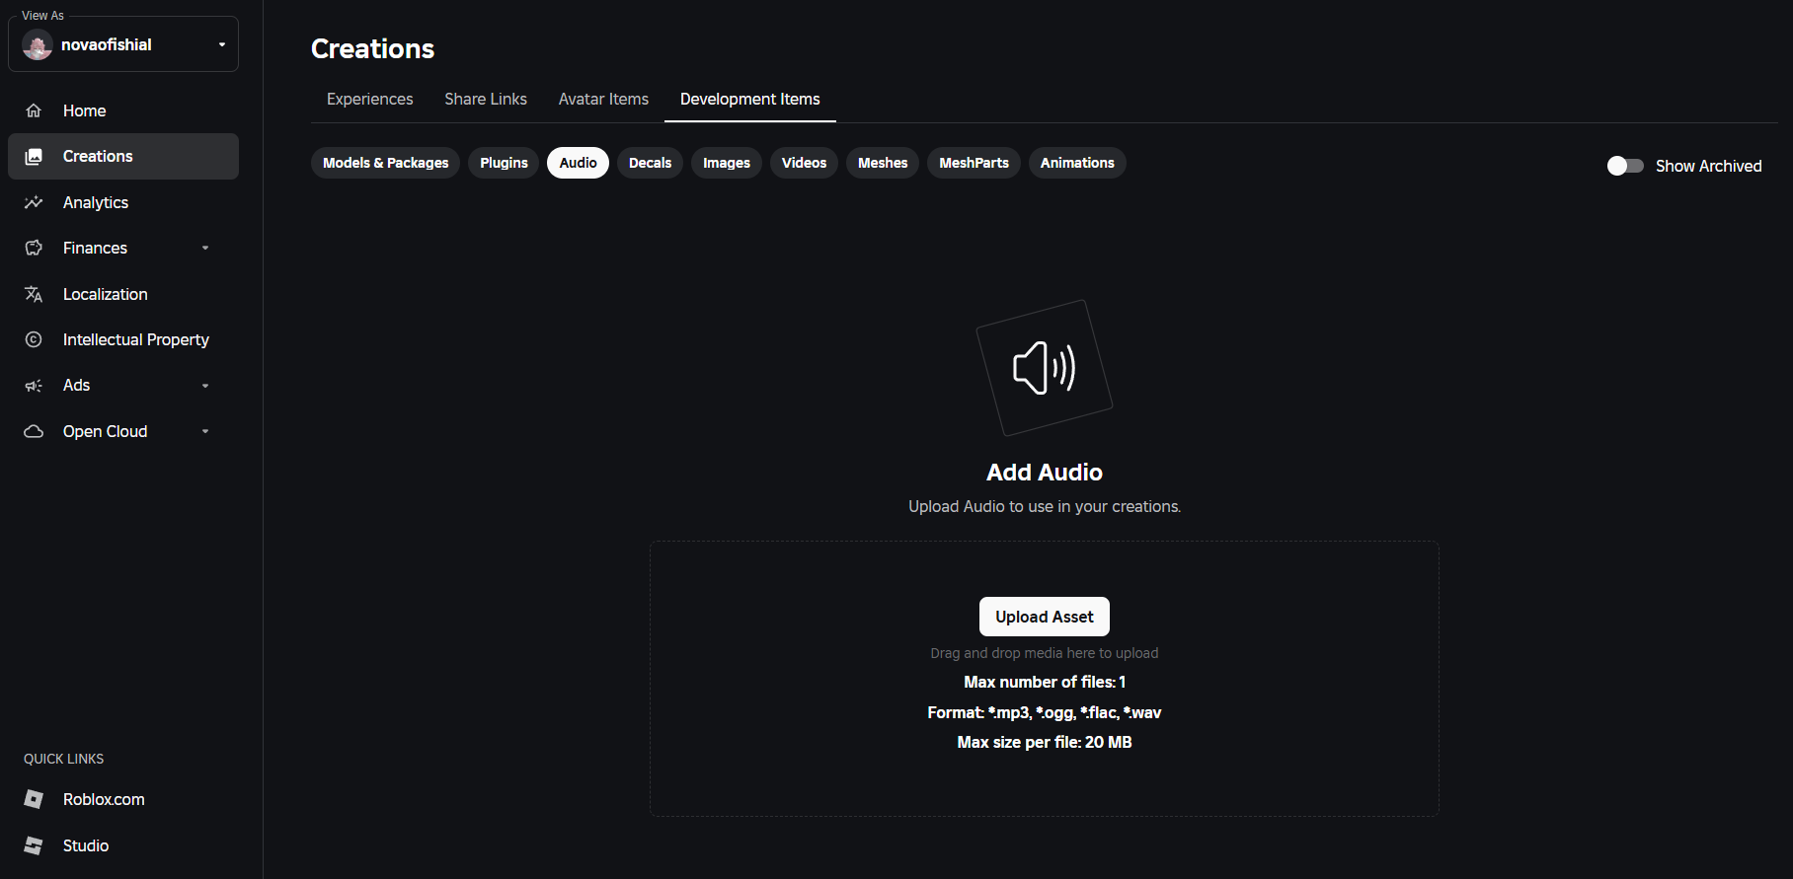The image size is (1793, 879).
Task: Click the Roblox.com logo icon
Action: [x=34, y=799]
